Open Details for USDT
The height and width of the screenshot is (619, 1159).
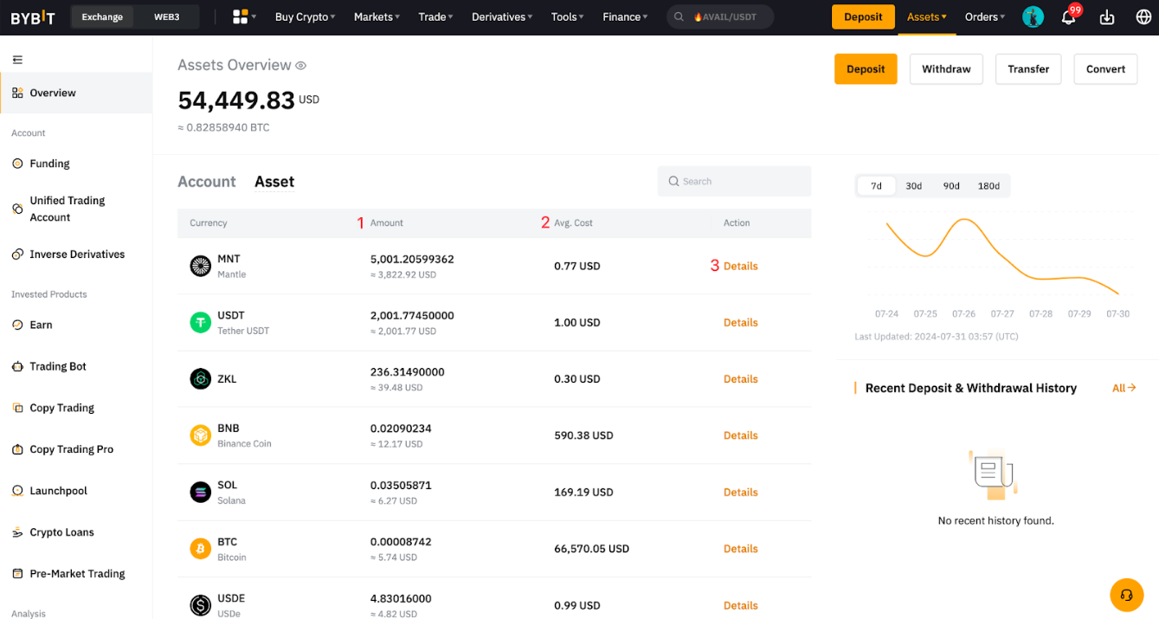pyautogui.click(x=740, y=323)
